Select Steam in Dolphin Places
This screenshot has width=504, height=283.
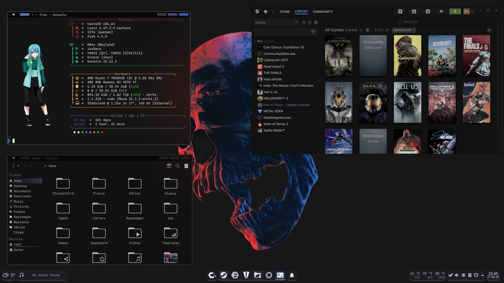[25, 233]
